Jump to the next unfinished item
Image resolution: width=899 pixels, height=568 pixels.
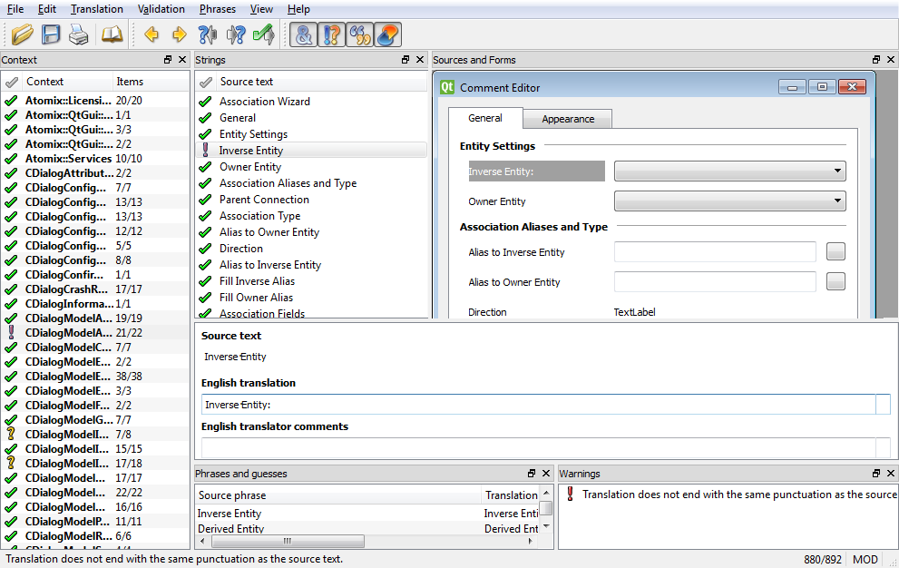236,34
